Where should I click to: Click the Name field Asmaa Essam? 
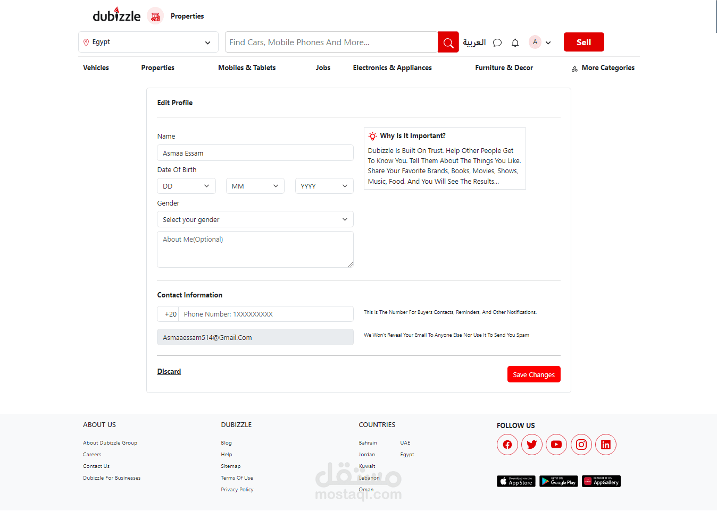coord(255,153)
